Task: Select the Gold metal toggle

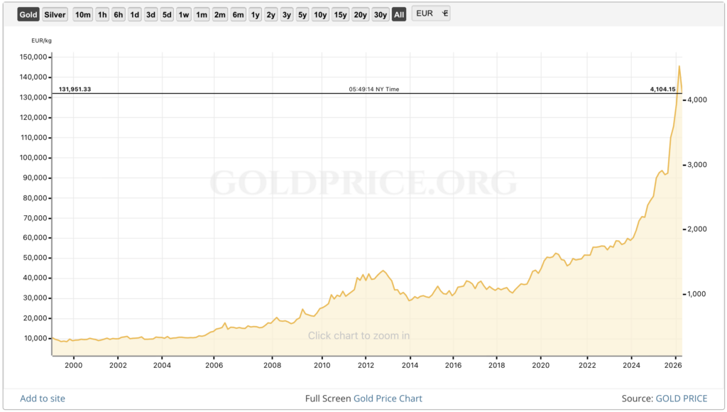Action: 28,14
